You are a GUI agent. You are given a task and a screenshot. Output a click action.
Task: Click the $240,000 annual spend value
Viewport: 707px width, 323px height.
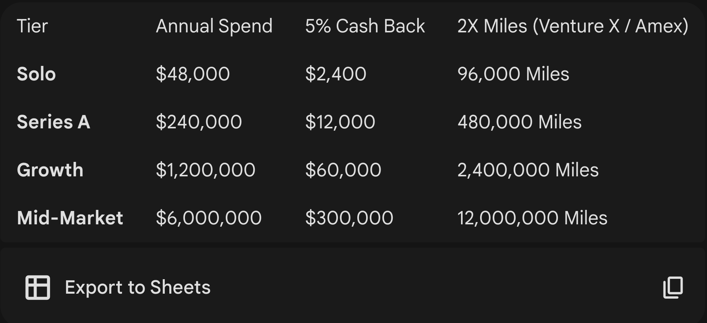(199, 122)
